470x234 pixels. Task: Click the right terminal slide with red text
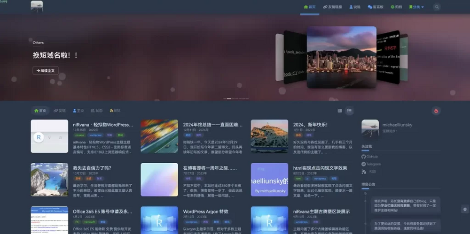click(x=388, y=57)
